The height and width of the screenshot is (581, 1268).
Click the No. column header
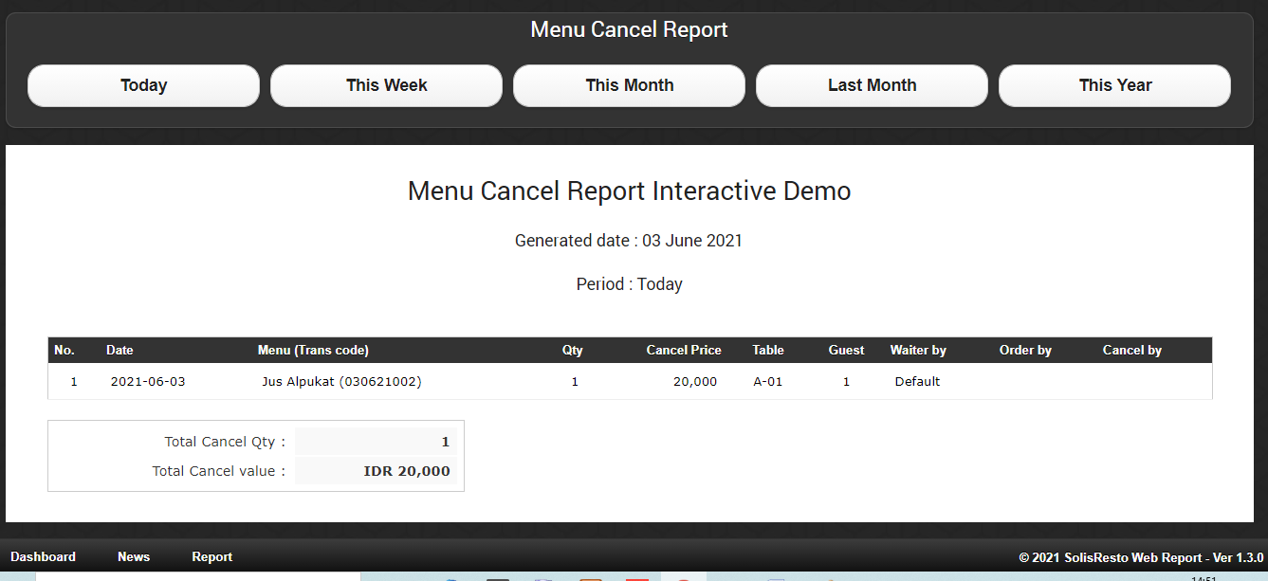64,350
